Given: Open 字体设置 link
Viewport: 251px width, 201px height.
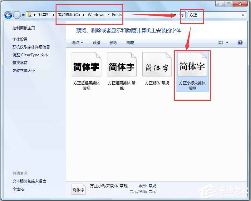Looking at the screenshot, I should (20, 39).
